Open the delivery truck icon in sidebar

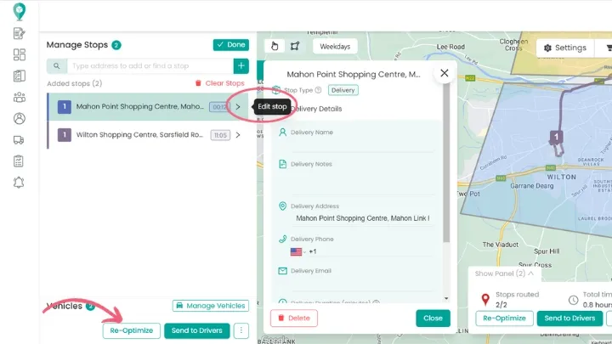click(x=19, y=139)
